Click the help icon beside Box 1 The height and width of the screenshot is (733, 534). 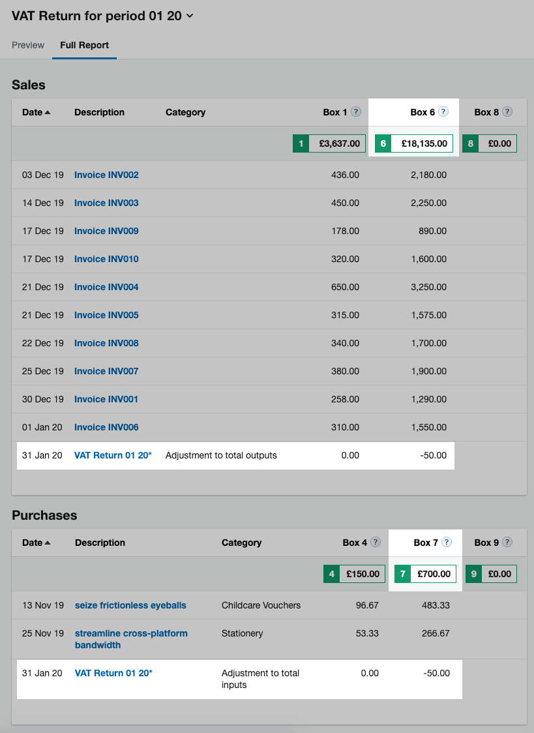(x=356, y=112)
